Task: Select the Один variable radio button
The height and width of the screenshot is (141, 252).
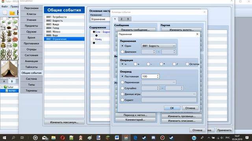Action: point(122,46)
